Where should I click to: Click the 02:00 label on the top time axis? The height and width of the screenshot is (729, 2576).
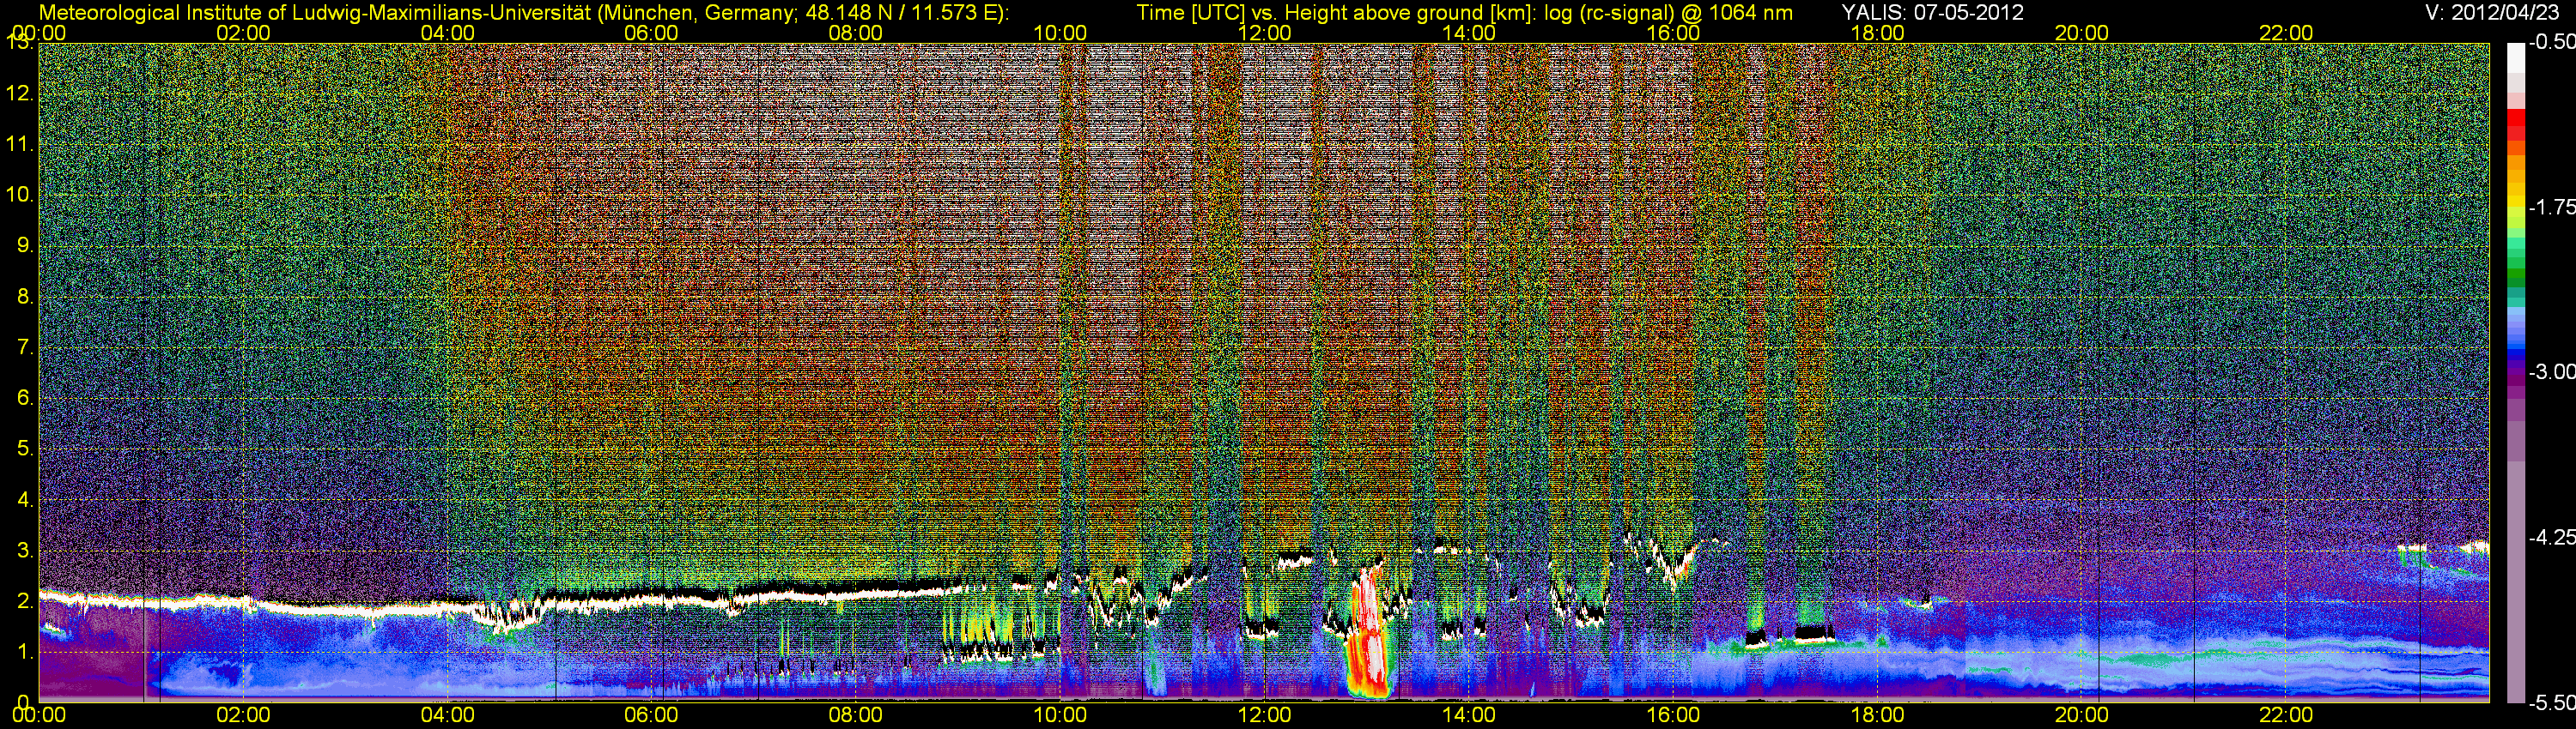tap(243, 33)
